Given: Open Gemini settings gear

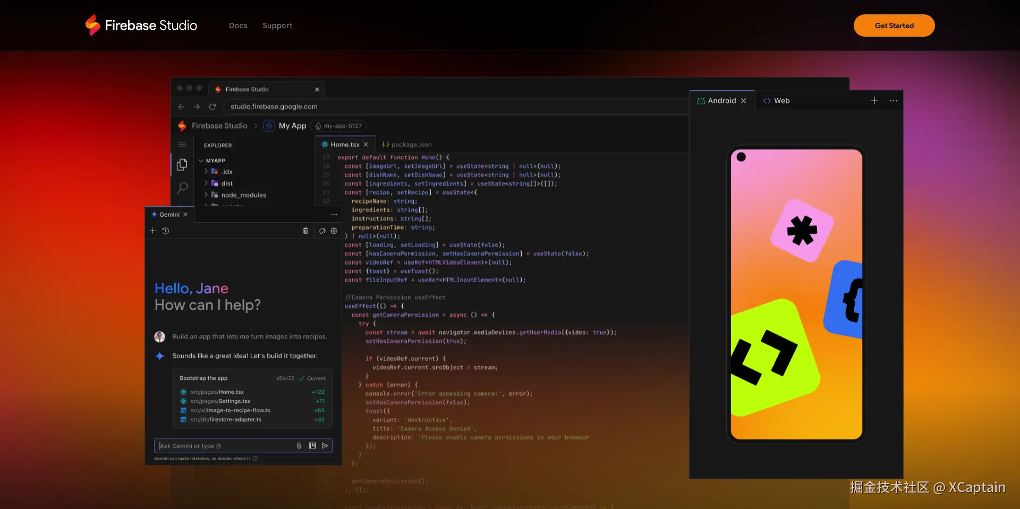Looking at the screenshot, I should click(334, 231).
